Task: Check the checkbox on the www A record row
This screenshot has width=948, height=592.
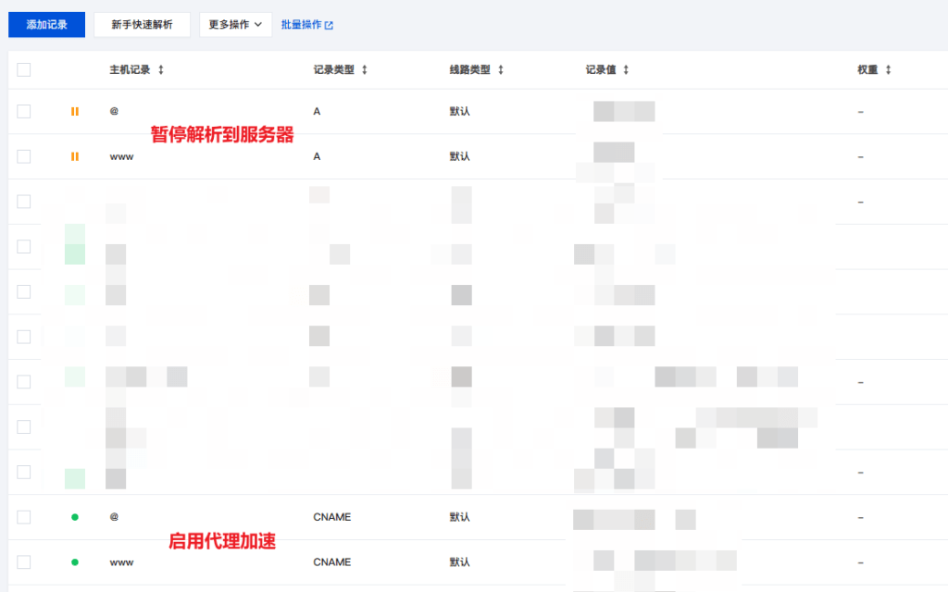Action: [x=25, y=156]
